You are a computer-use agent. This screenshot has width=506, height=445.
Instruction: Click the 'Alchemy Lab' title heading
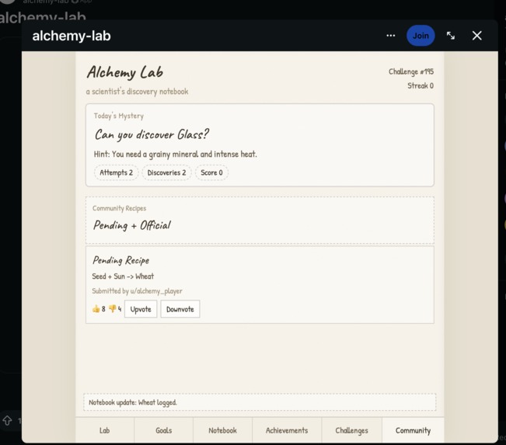click(125, 72)
